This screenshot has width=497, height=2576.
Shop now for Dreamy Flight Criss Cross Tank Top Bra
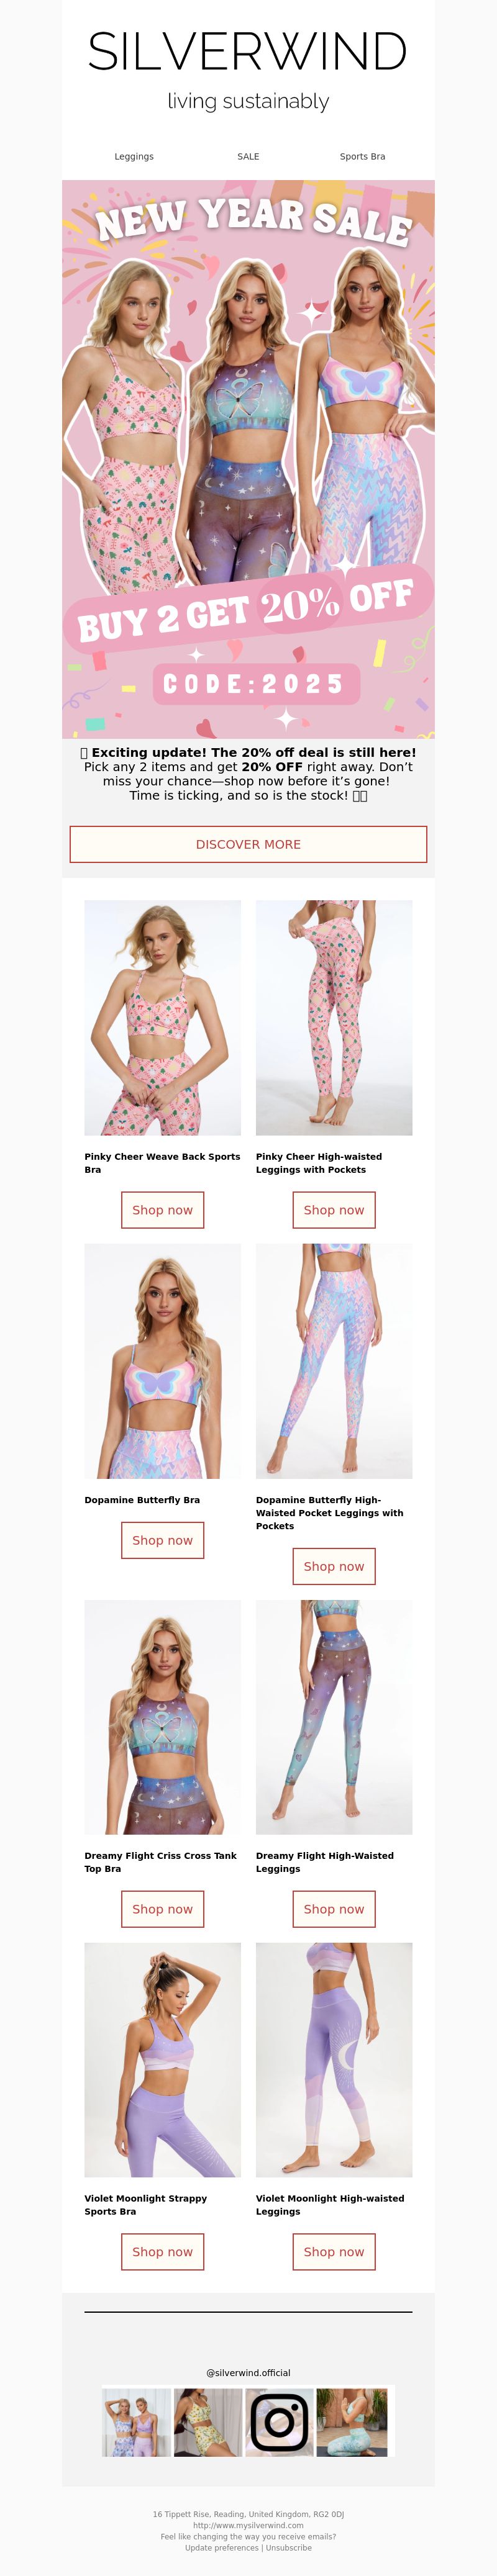[162, 1909]
